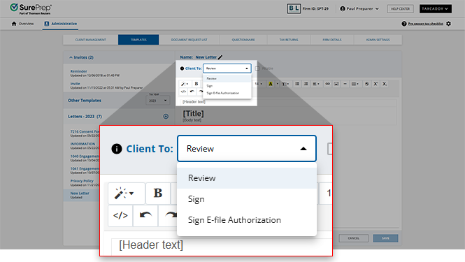This screenshot has width=465, height=262.
Task: Click the Save button
Action: click(x=385, y=238)
